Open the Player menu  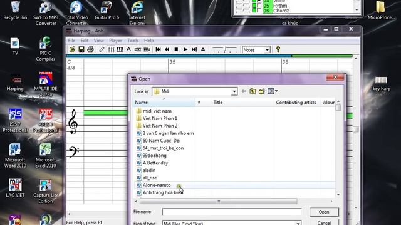point(115,41)
